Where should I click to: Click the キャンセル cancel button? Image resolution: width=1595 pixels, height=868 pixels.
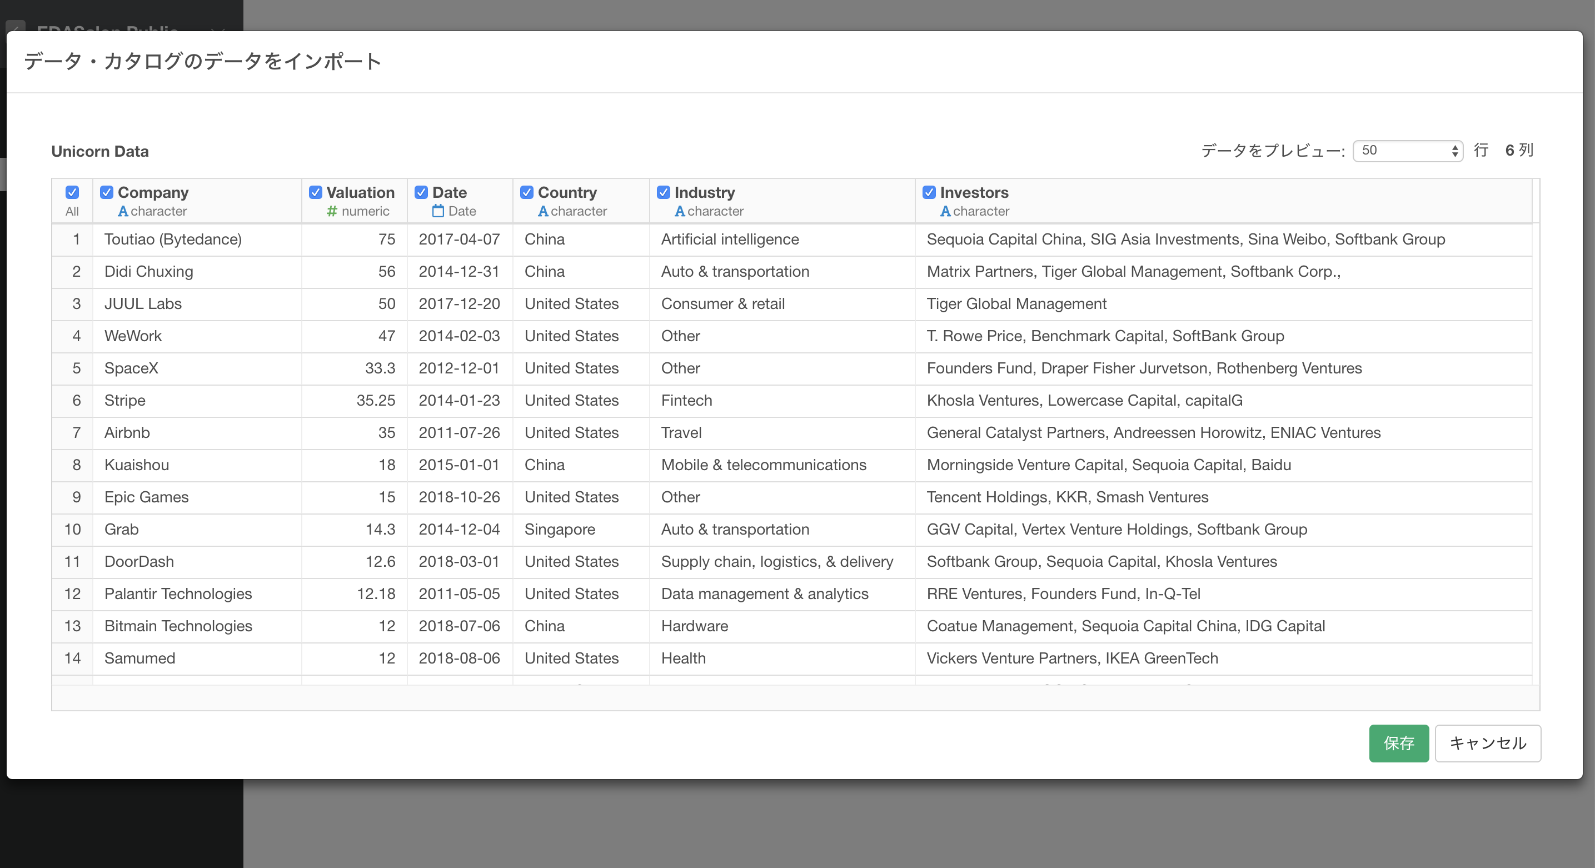point(1487,743)
